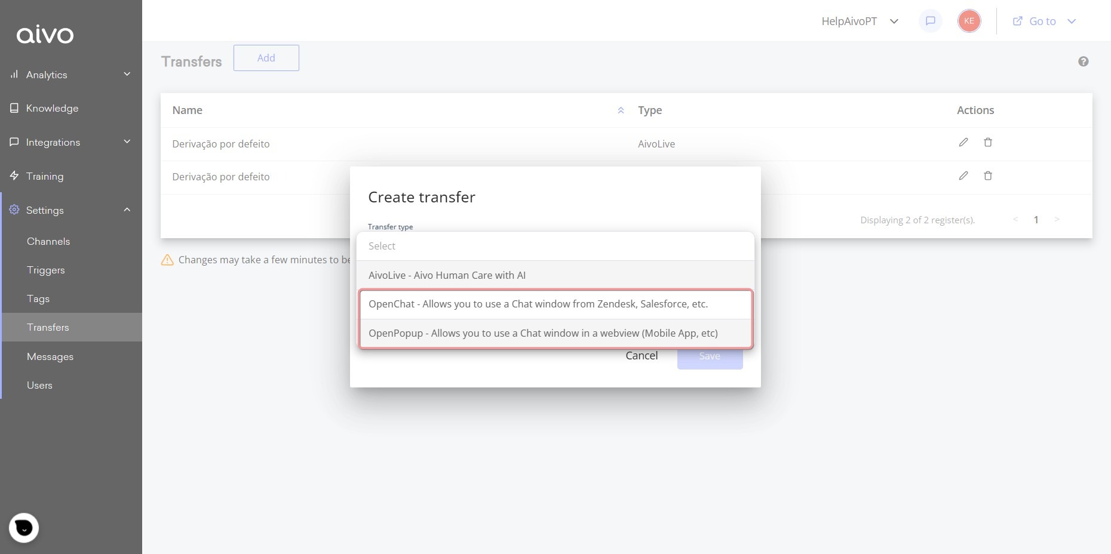Click the aivo logo
This screenshot has width=1111, height=554.
pyautogui.click(x=45, y=35)
